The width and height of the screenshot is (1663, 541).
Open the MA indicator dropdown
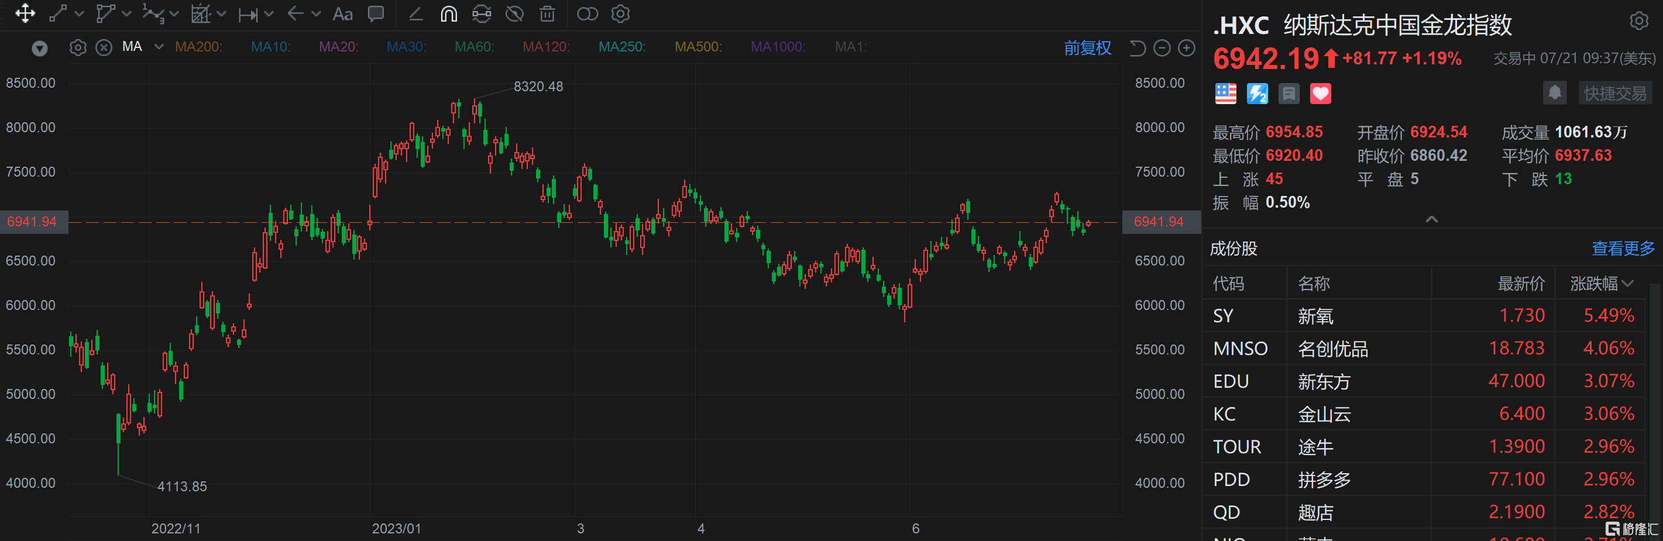tap(159, 46)
